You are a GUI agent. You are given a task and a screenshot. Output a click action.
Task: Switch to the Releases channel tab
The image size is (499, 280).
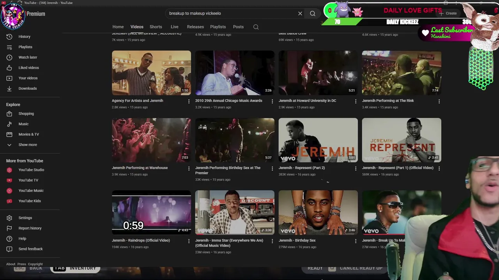(195, 27)
